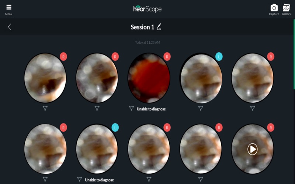Open the second ear image in the top row
The height and width of the screenshot is (184, 295).
(x=97, y=78)
